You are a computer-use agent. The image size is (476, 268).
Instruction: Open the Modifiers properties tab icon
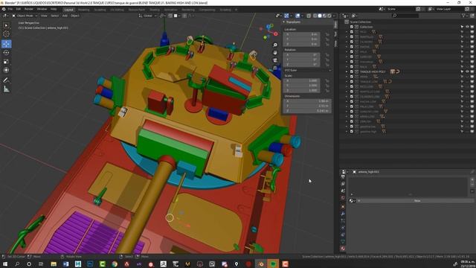(x=343, y=214)
